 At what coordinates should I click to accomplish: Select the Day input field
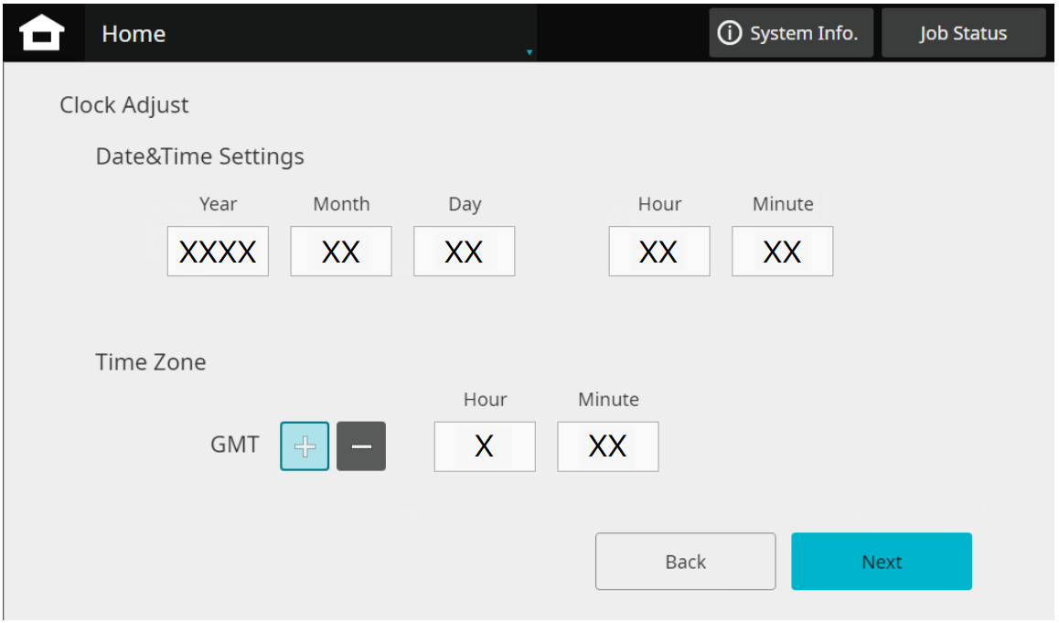(x=464, y=252)
